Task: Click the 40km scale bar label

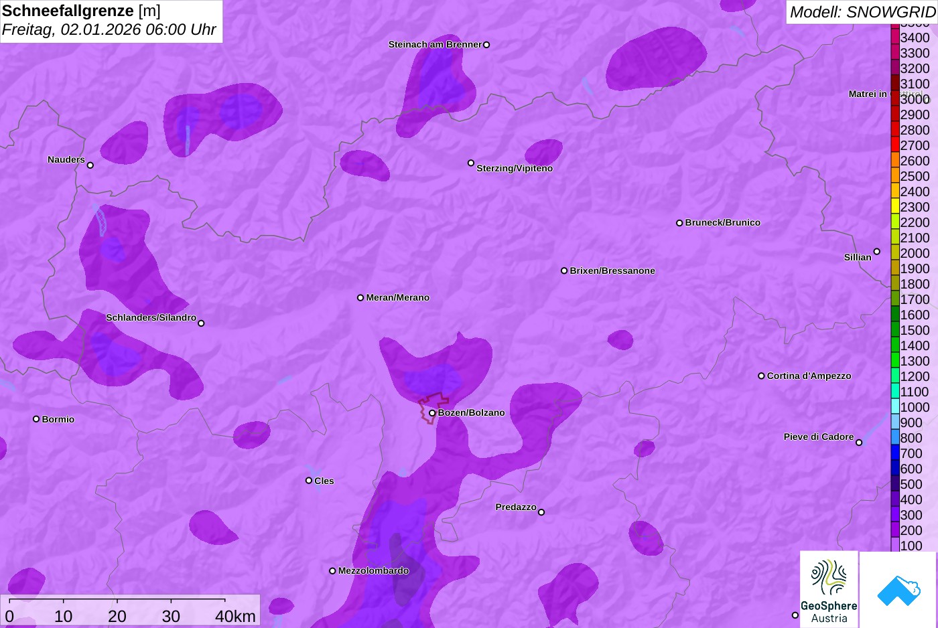Action: pos(236,616)
